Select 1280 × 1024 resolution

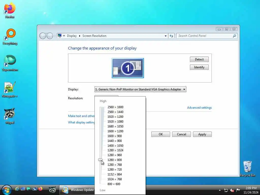click(x=115, y=150)
